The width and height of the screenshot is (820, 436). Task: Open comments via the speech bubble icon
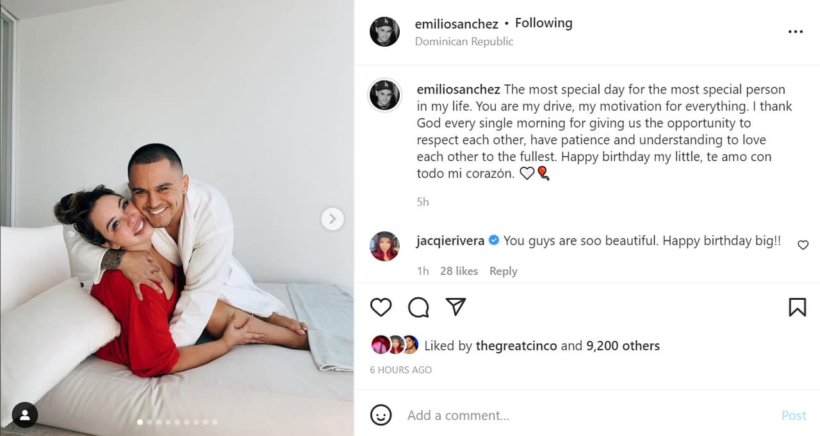[418, 308]
